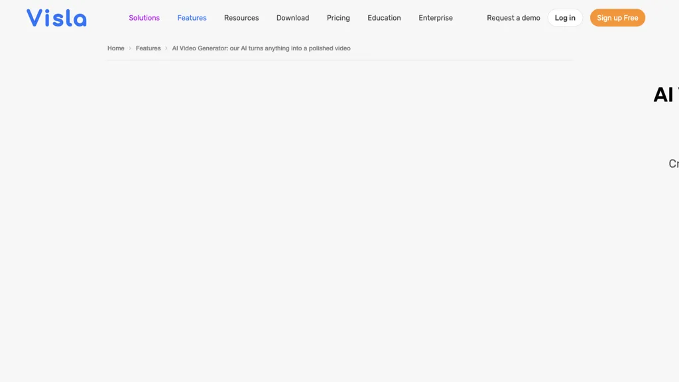
Task: Visit the Enterprise page
Action: click(x=436, y=18)
